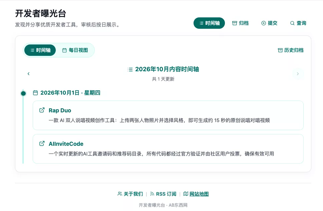Click the 共 1 天更新 text
This screenshot has width=323, height=211.
pyautogui.click(x=163, y=79)
